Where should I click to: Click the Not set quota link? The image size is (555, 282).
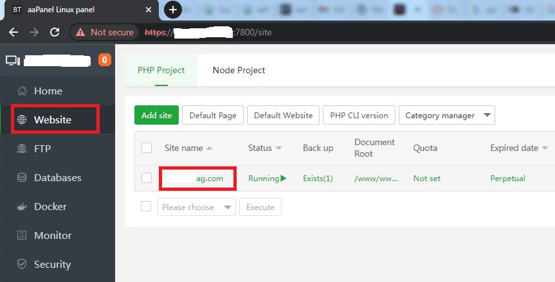click(x=427, y=179)
